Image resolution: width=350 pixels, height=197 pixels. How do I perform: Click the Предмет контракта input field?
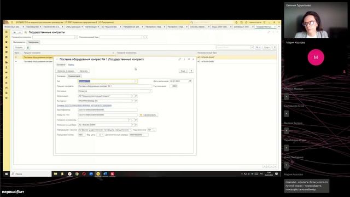pyautogui.click(x=115, y=86)
